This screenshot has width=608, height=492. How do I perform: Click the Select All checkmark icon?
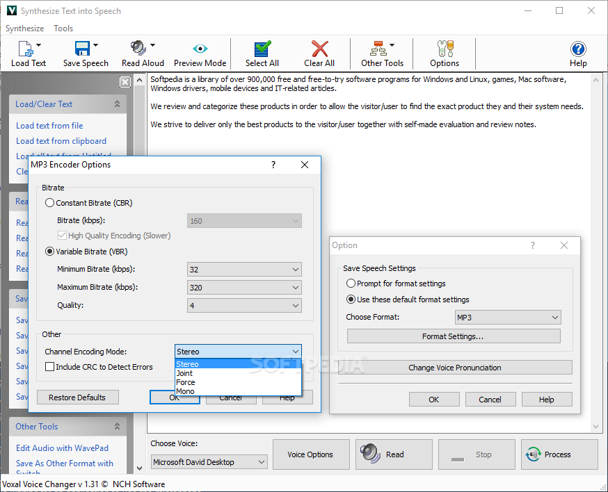click(262, 49)
